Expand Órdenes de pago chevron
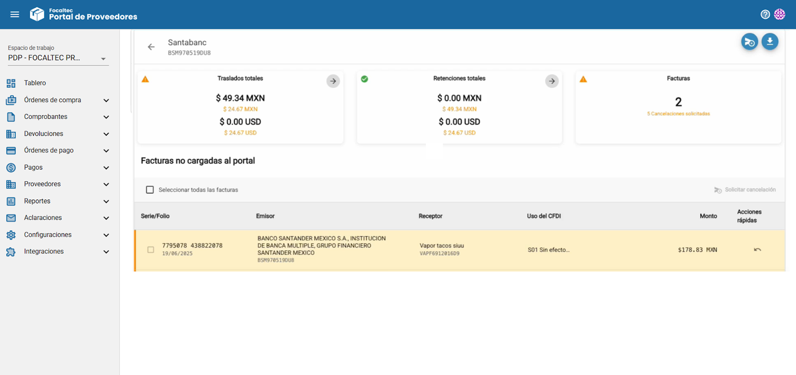796x375 pixels. pos(106,151)
